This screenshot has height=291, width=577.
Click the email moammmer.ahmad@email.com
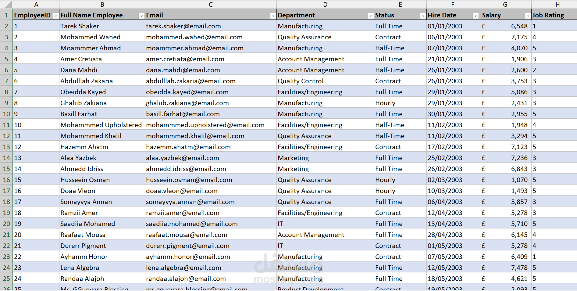(x=211, y=48)
